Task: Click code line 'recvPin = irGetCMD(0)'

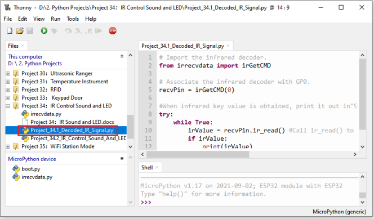Action: click(197, 90)
